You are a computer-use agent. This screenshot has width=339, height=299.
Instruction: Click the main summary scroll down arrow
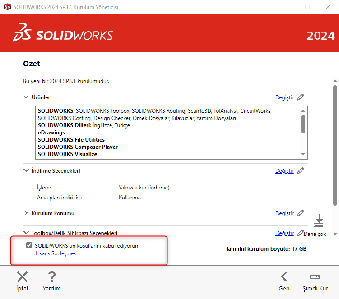335,234
